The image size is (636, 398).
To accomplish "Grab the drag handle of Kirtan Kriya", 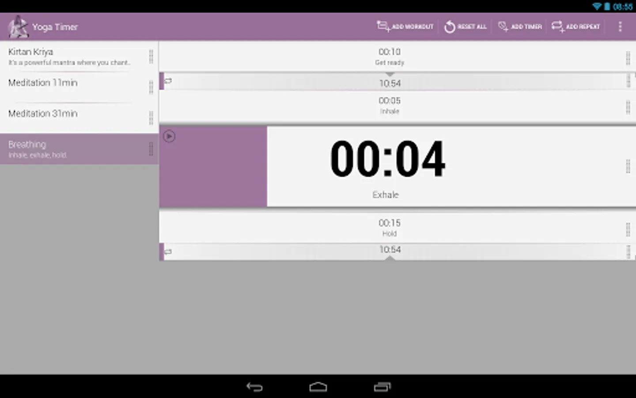I will (x=151, y=57).
